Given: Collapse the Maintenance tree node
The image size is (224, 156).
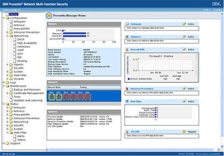Looking at the screenshot, I should [x=4, y=86].
